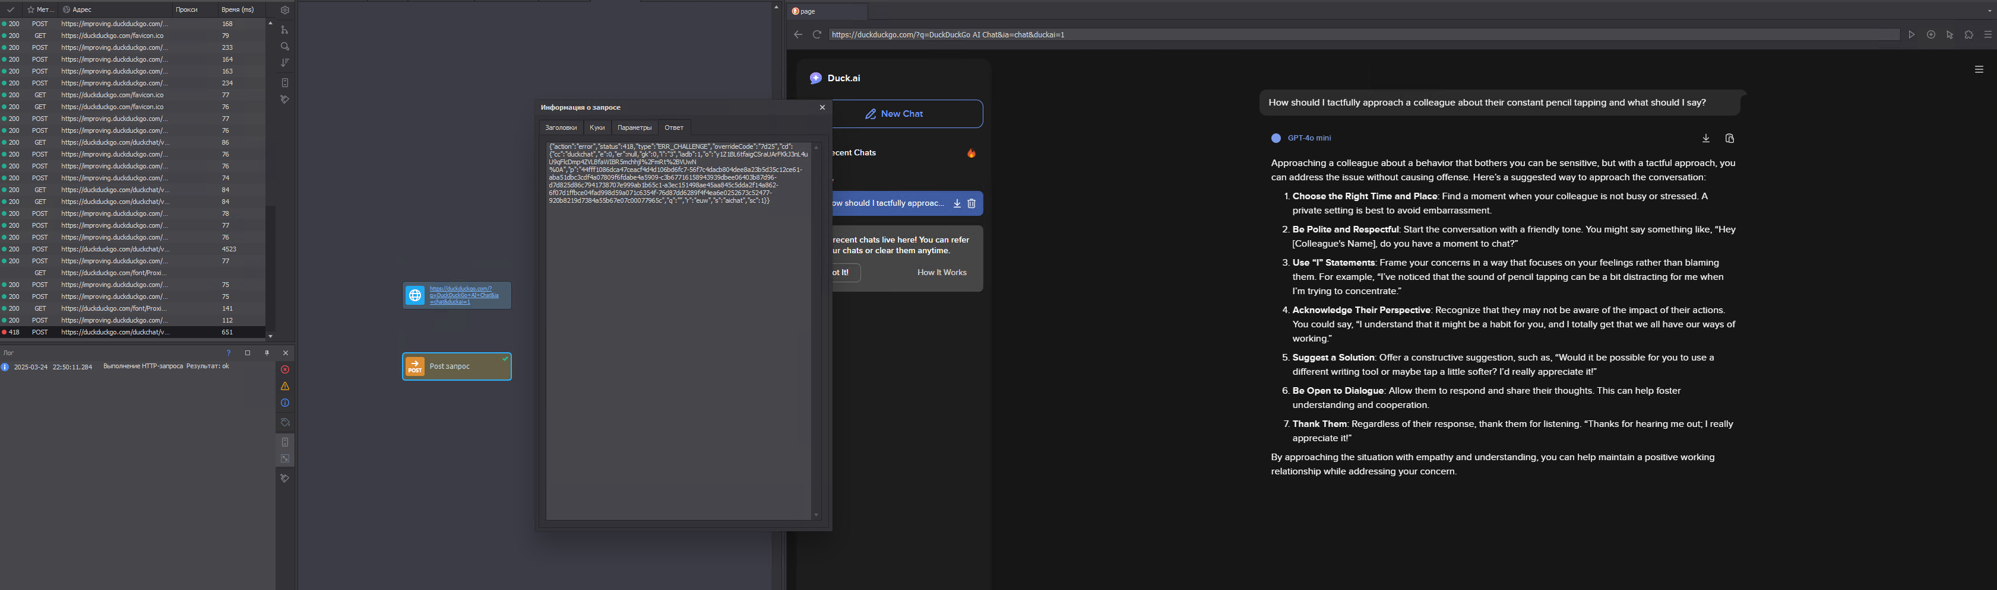This screenshot has height=590, width=1997.
Task: Sort requests by Адрес column
Action: [x=115, y=10]
